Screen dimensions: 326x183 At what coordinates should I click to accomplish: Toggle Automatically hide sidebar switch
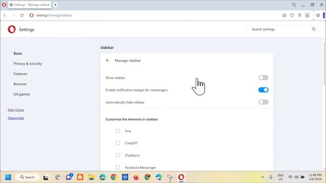point(263,102)
